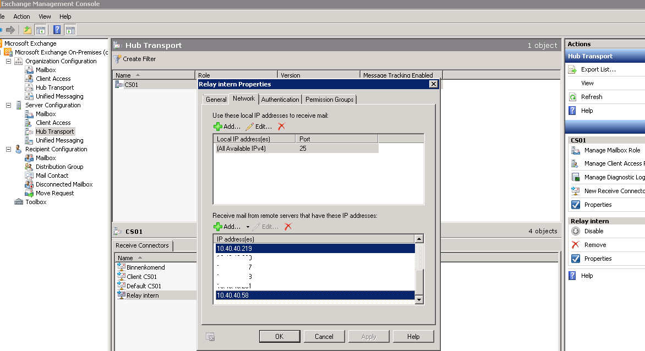The height and width of the screenshot is (351, 645).
Task: Click Manage Client Access Role action
Action: click(x=615, y=163)
